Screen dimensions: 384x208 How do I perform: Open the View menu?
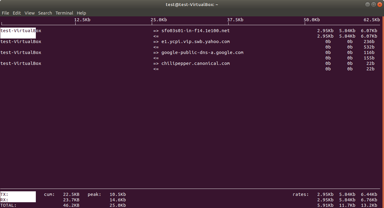[30, 13]
